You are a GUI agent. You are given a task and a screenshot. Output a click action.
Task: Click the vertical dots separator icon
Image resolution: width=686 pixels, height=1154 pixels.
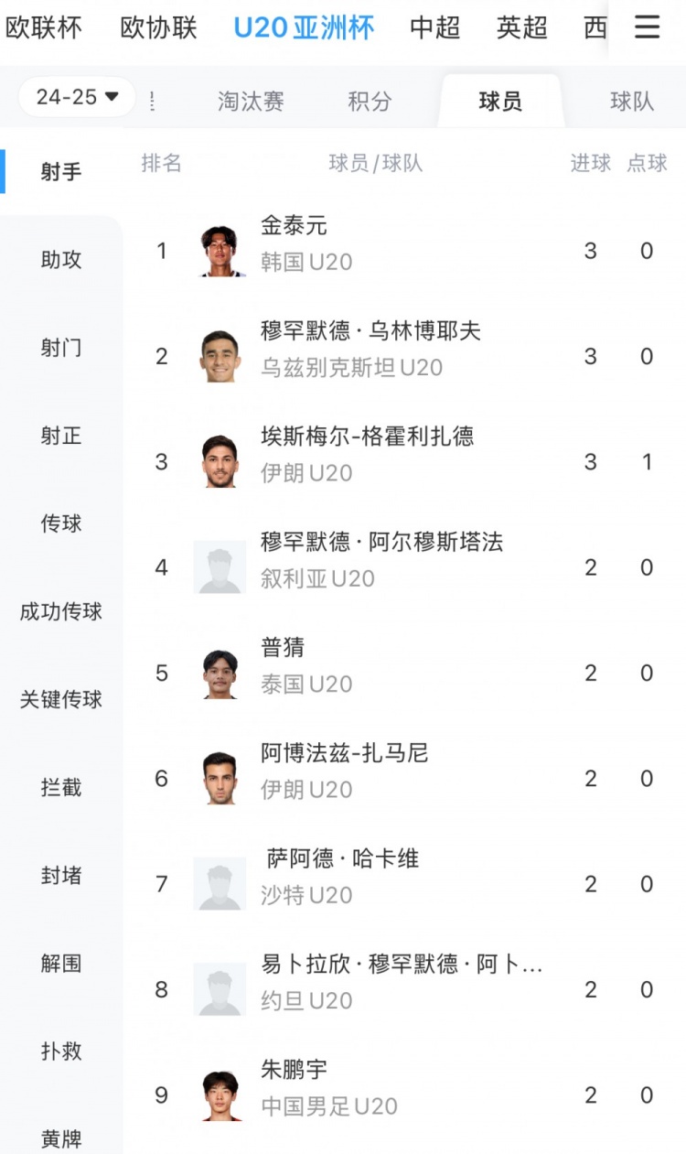[151, 101]
